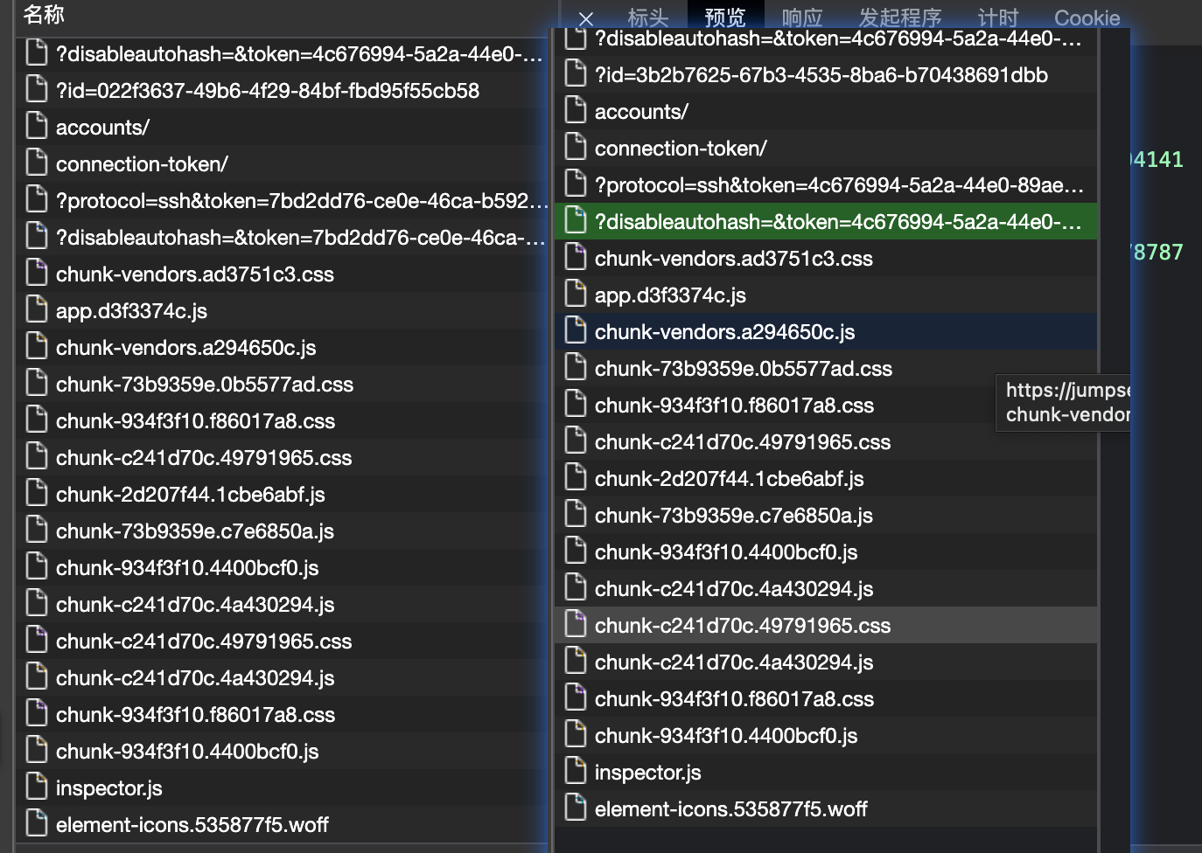Image resolution: width=1202 pixels, height=853 pixels.
Task: Select the chunk-c241d70c.49791965.css request row
Action: [x=742, y=625]
